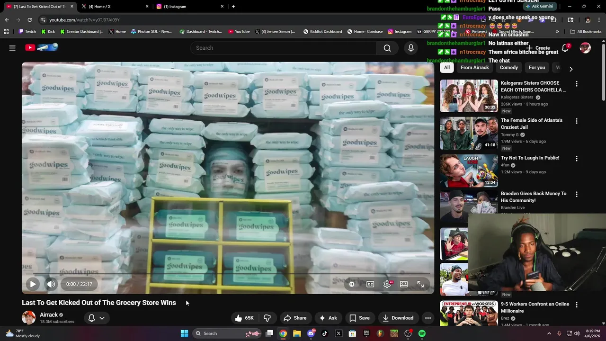Screen dimensions: 606x341
Task: Open Epic Games from the taskbar
Action: tap(366, 333)
